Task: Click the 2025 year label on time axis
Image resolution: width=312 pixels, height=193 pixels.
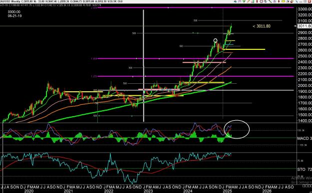Action: 227,191
